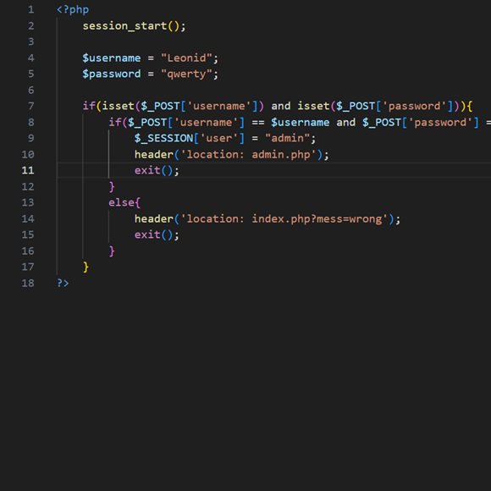Image resolution: width=491 pixels, height=491 pixels.
Task: Click the closing ?> PHP tag
Action: click(63, 283)
